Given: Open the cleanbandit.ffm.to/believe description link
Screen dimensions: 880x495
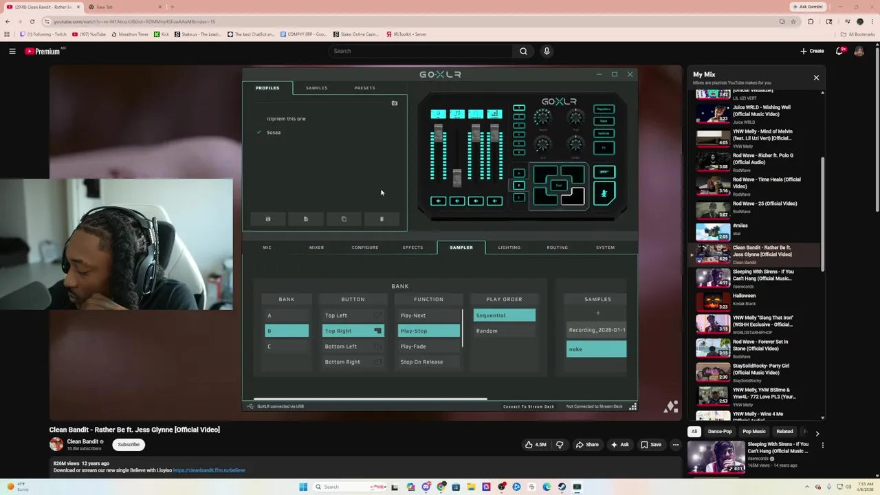Looking at the screenshot, I should pyautogui.click(x=209, y=470).
